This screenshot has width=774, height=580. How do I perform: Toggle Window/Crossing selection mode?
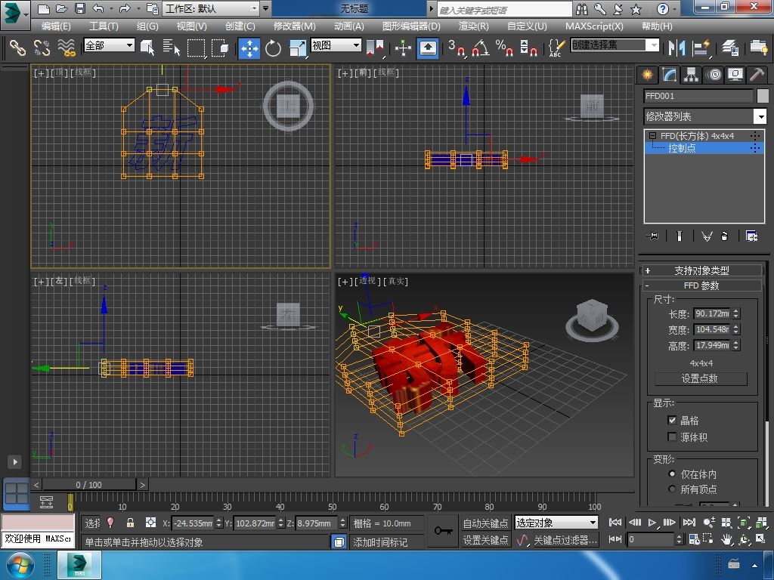(x=220, y=48)
